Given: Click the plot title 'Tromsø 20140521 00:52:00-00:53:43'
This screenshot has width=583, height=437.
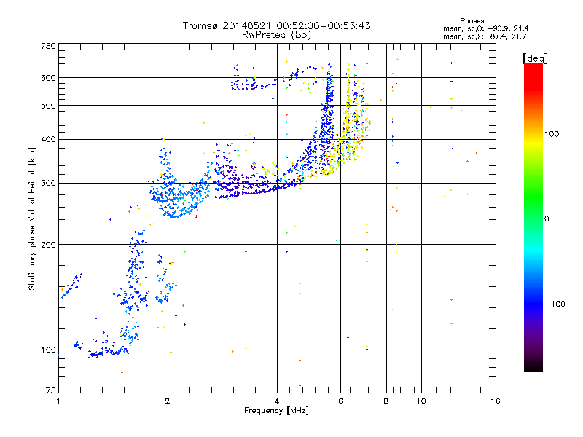Looking at the screenshot, I should click(276, 25).
